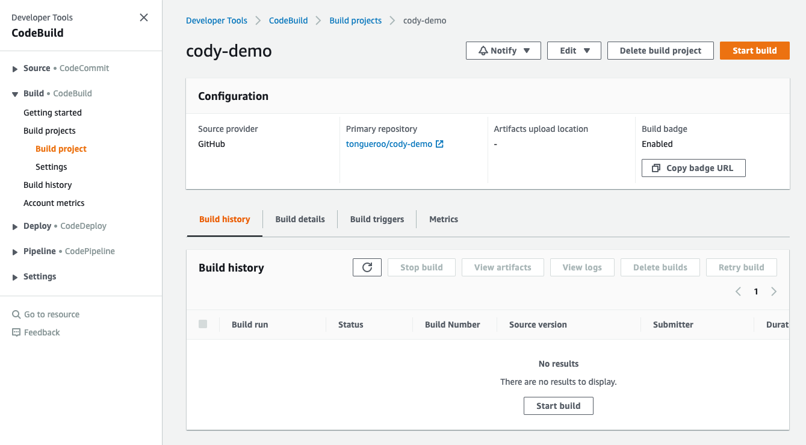The width and height of the screenshot is (806, 445).
Task: Click Delete build project button
Action: pos(660,51)
